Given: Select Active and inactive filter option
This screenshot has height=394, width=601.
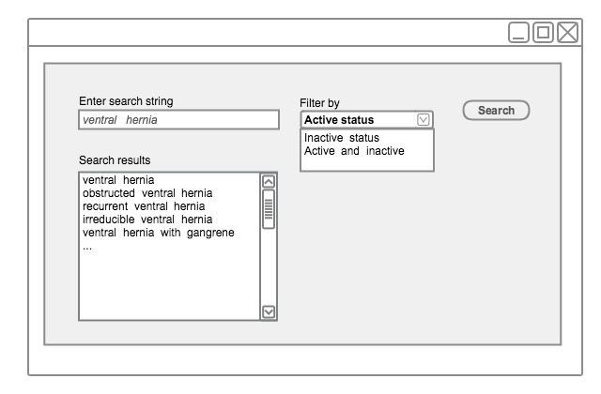Looking at the screenshot, I should click(x=354, y=151).
